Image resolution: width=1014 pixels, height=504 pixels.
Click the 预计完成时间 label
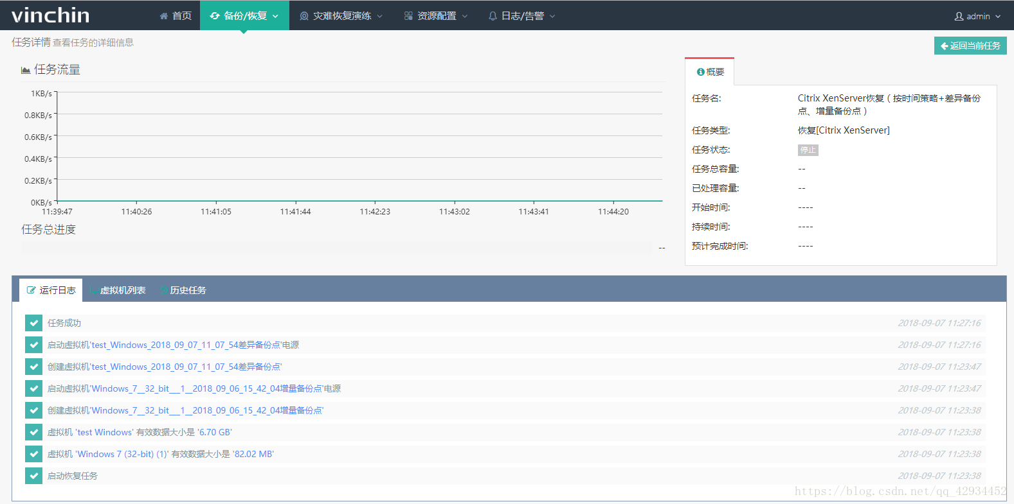720,246
